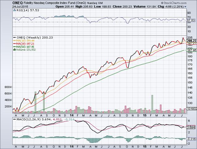Click the ONEQ ticker symbol title
Image resolution: width=197 pixels, height=149 pixels.
(18, 3)
